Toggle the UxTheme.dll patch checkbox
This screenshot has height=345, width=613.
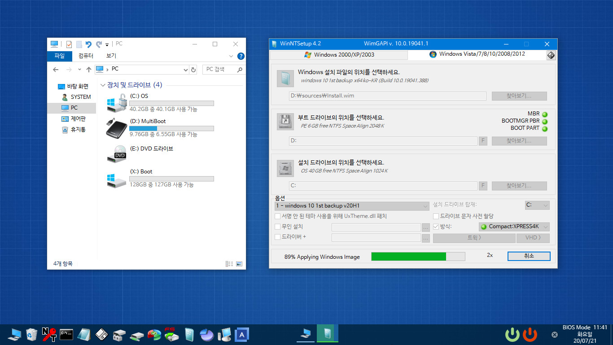point(278,216)
